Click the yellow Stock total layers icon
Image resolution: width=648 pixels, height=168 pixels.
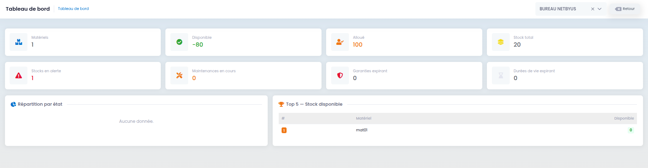(500, 42)
